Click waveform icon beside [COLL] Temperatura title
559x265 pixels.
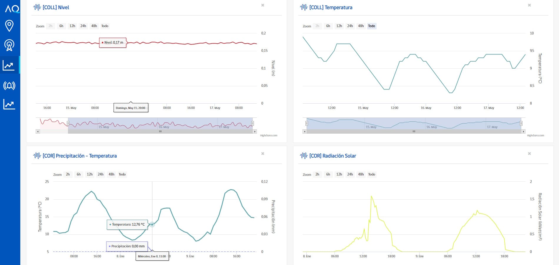304,7
